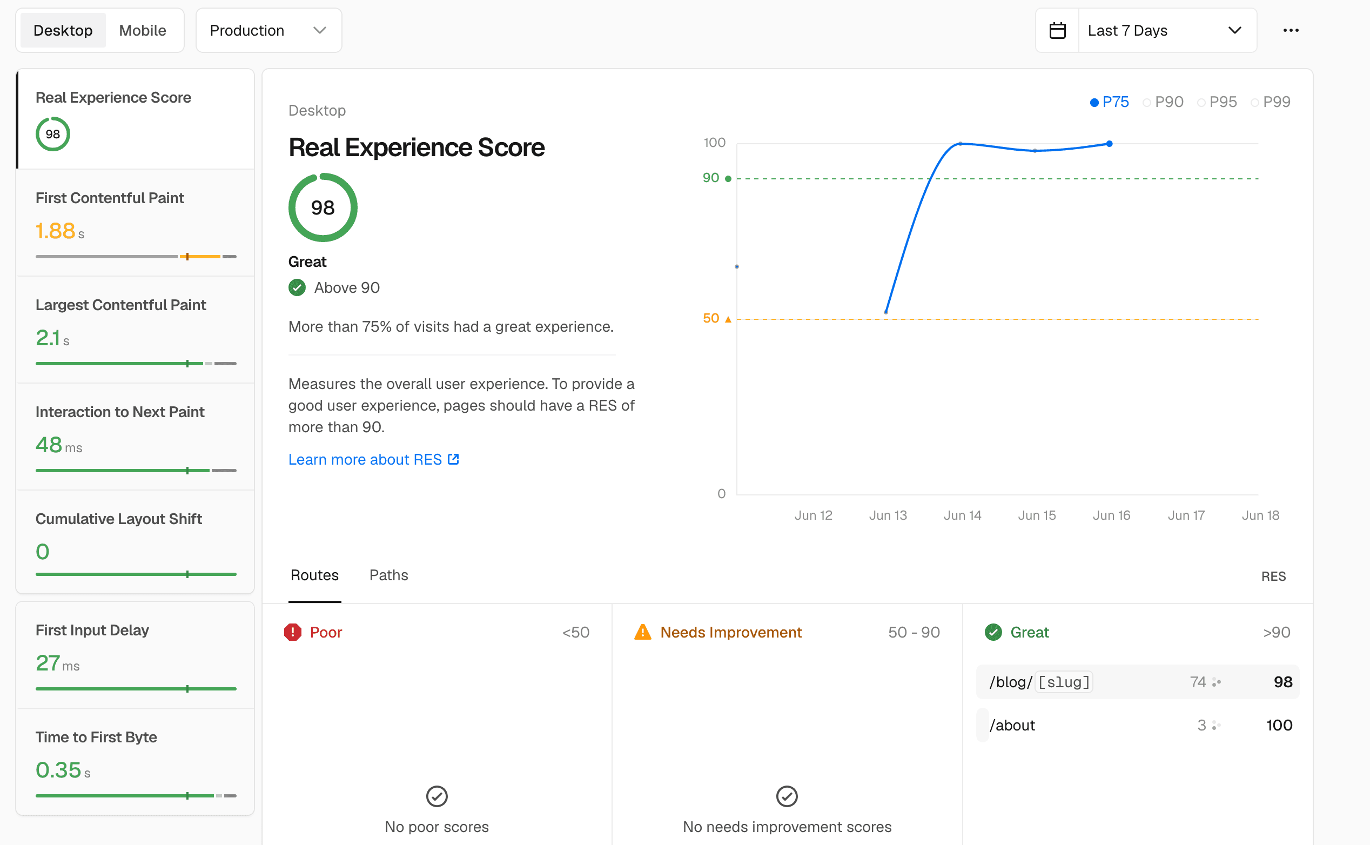1370x845 pixels.
Task: Click the Time to First Byte distribution bar
Action: 136,795
